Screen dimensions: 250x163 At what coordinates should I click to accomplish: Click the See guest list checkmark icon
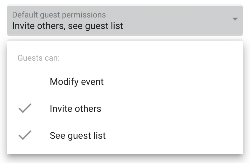click(25, 136)
